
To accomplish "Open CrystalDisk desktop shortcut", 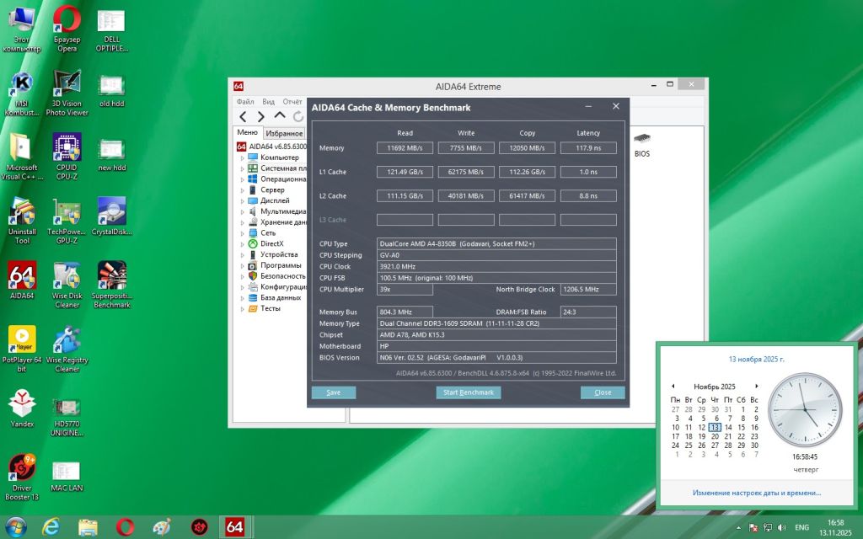I will point(112,216).
